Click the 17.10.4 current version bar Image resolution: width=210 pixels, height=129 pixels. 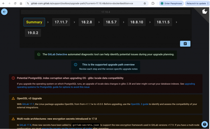pos(106,12)
